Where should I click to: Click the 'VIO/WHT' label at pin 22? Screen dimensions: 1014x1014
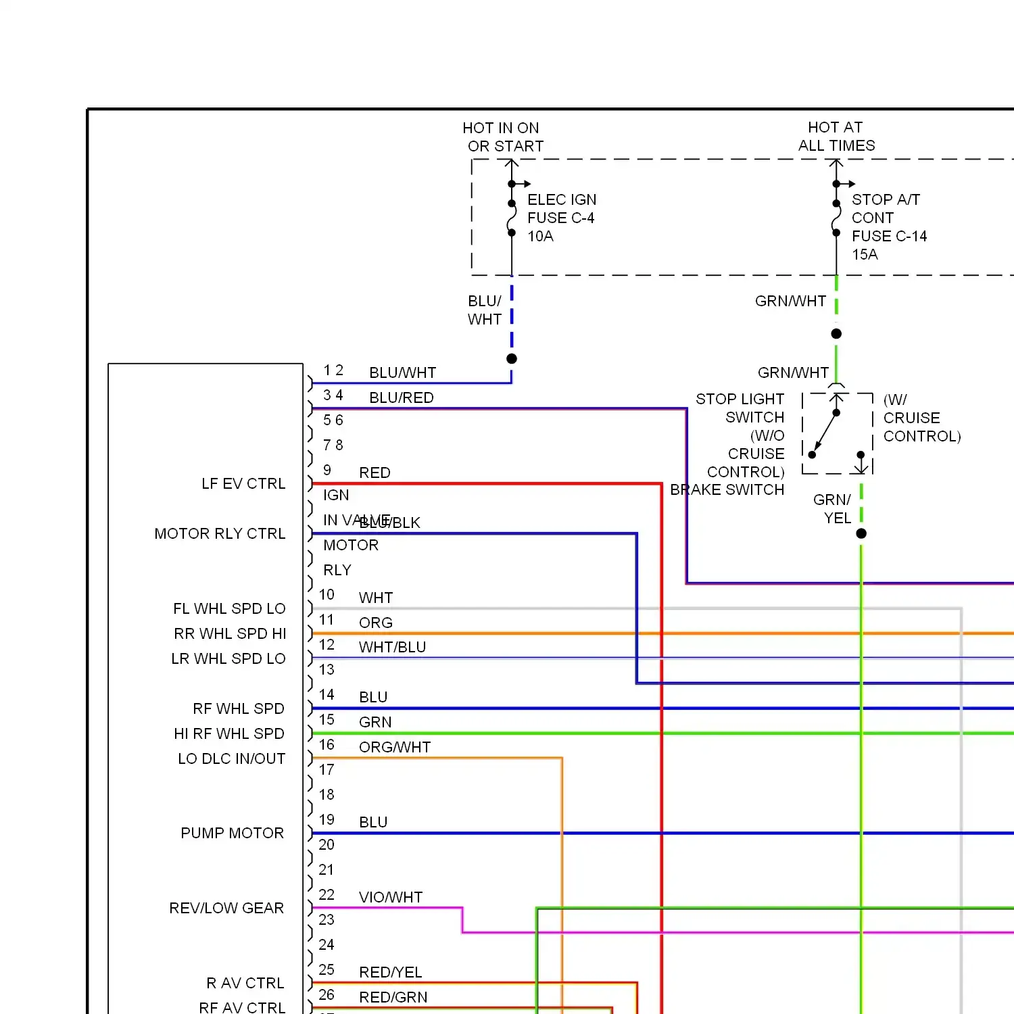(x=391, y=898)
